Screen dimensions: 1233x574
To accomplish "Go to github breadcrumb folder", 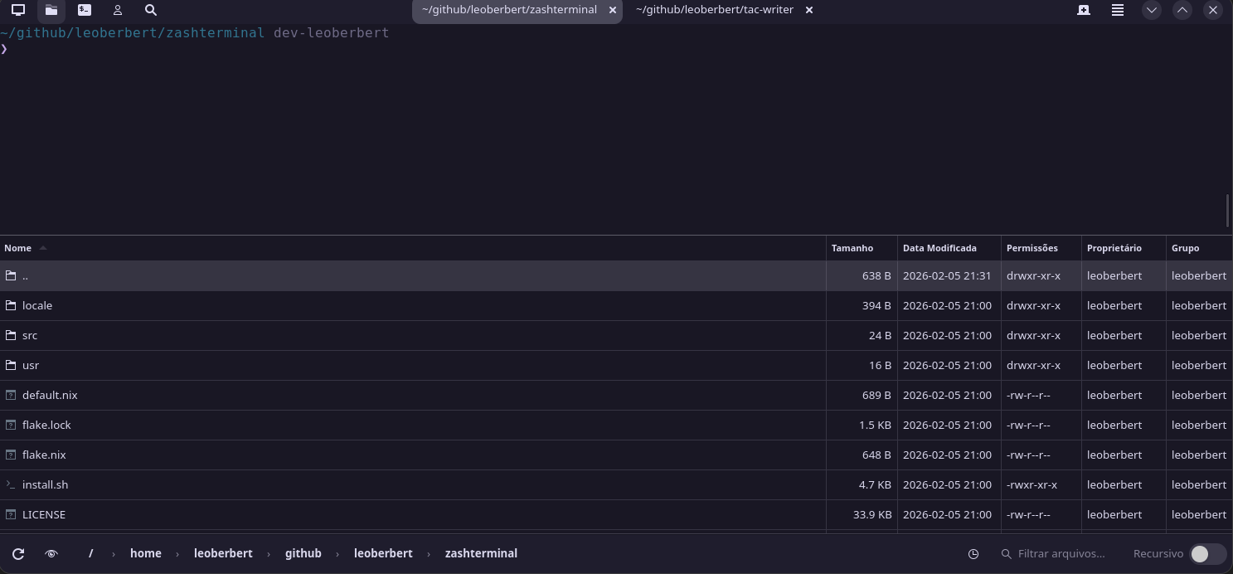I will 303,553.
